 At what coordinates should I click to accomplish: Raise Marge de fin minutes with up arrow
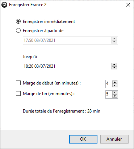[x=115, y=93]
